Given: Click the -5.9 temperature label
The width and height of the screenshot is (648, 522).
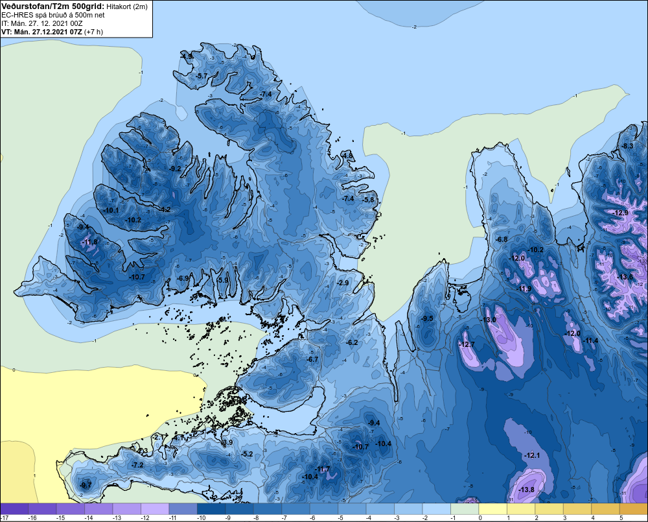Looking at the screenshot, I should click(223, 280).
